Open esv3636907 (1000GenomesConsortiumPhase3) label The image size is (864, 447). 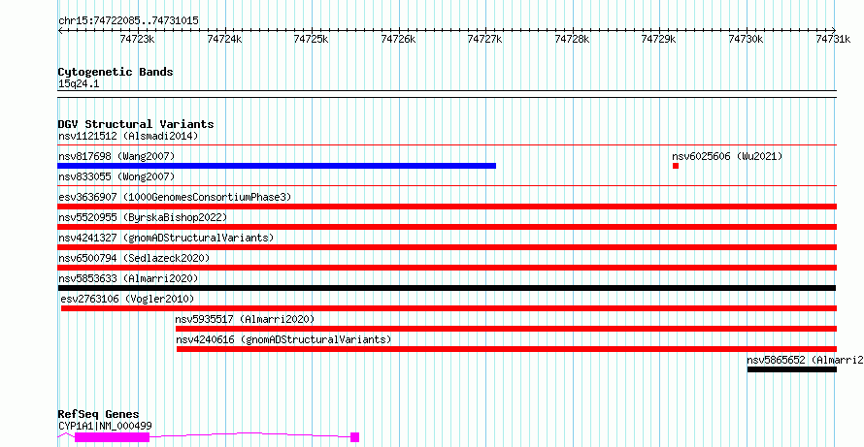point(175,197)
